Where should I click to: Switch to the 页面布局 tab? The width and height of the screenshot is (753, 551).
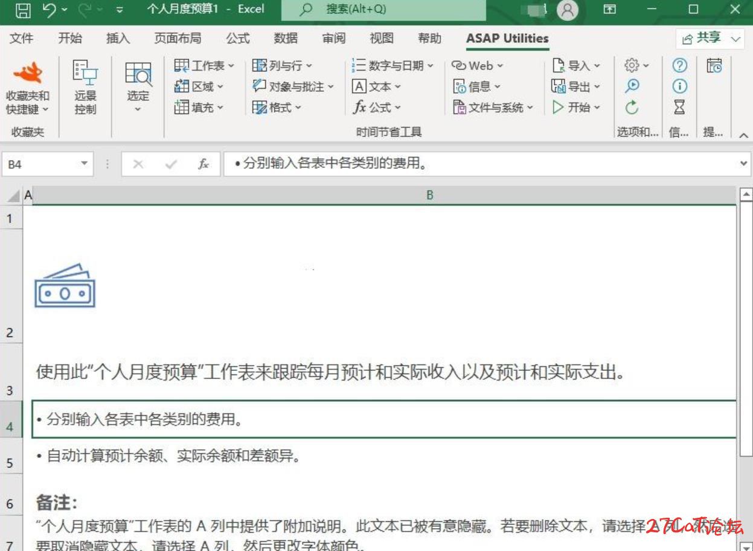click(178, 39)
